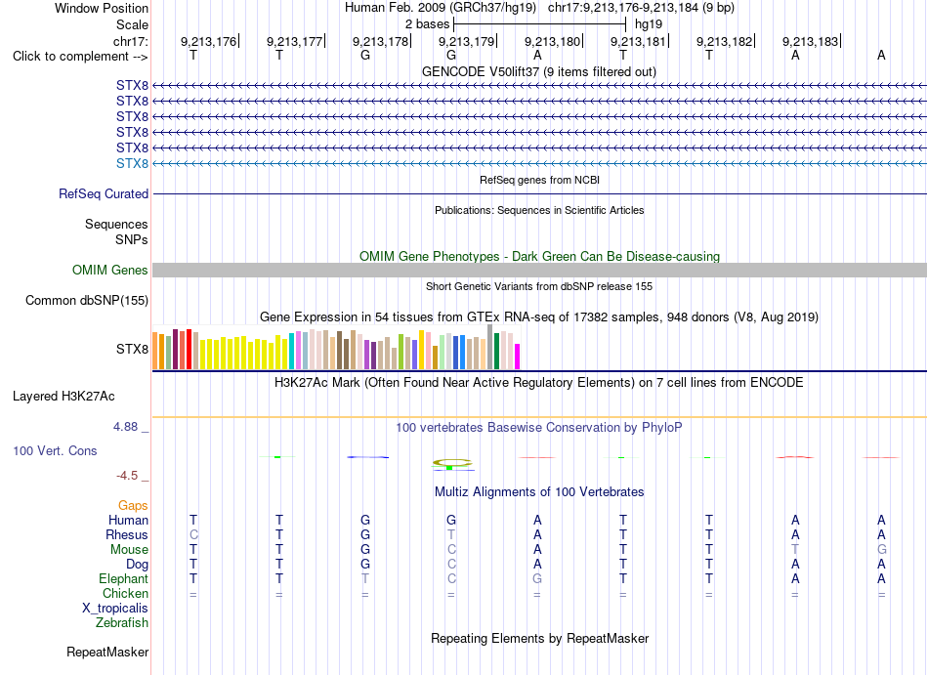
Task: Click STX8 label beside GTEx expression bars
Action: tap(132, 349)
